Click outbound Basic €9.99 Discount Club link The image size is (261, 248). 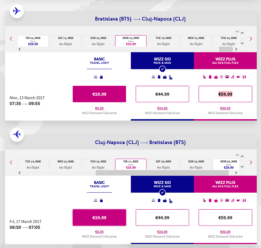(x=99, y=108)
